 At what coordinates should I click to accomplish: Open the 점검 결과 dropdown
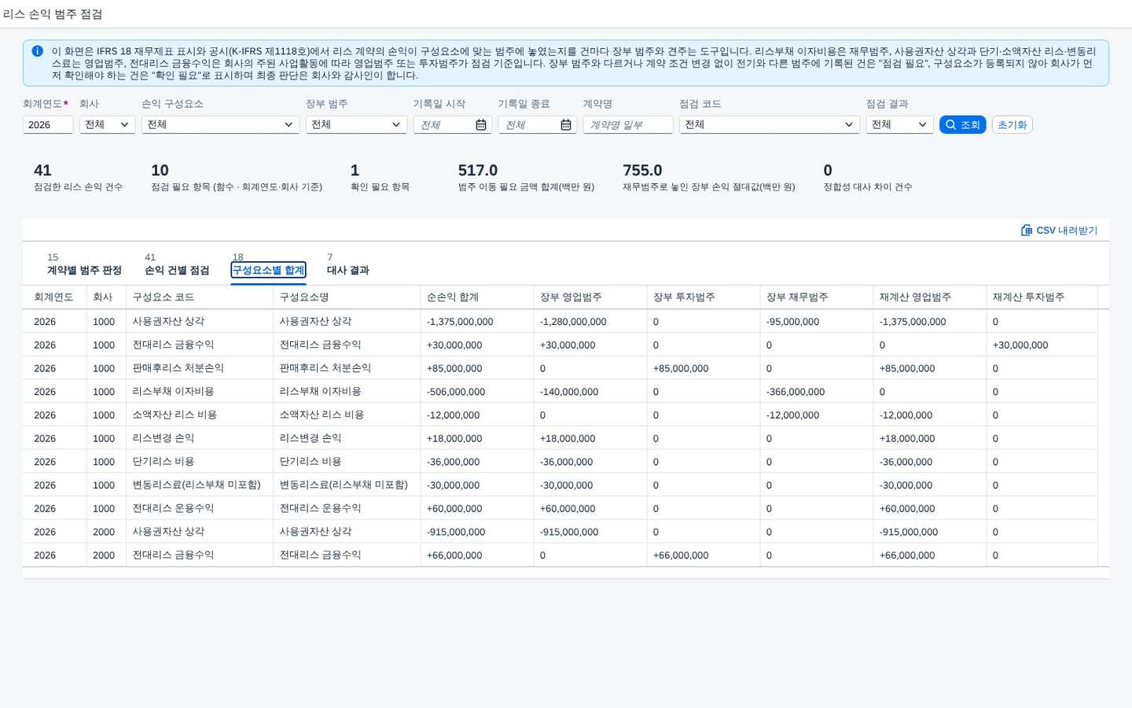[x=899, y=124]
